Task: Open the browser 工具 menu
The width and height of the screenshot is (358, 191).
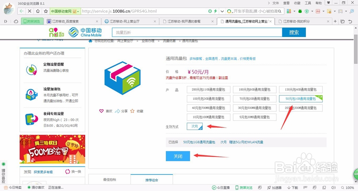Action: pyautogui.click(x=308, y=3)
